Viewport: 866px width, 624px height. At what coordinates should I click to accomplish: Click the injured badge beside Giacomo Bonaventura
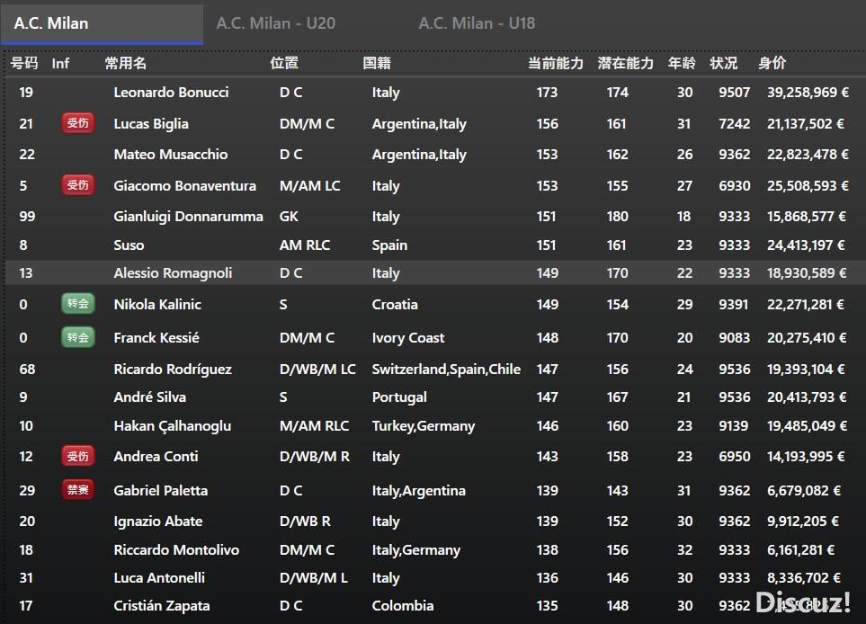click(78, 185)
